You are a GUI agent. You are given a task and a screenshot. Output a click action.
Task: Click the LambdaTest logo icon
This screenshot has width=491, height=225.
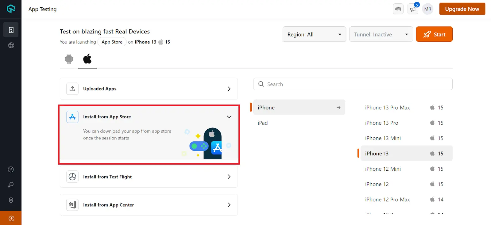pyautogui.click(x=11, y=9)
